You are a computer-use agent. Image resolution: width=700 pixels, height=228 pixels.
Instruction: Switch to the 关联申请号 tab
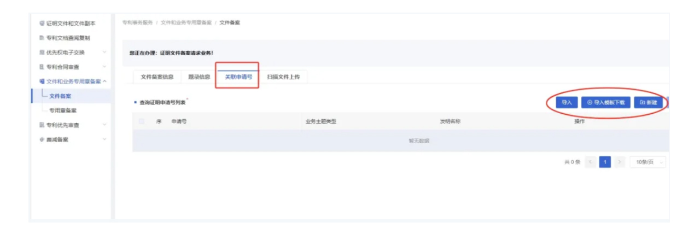click(238, 77)
